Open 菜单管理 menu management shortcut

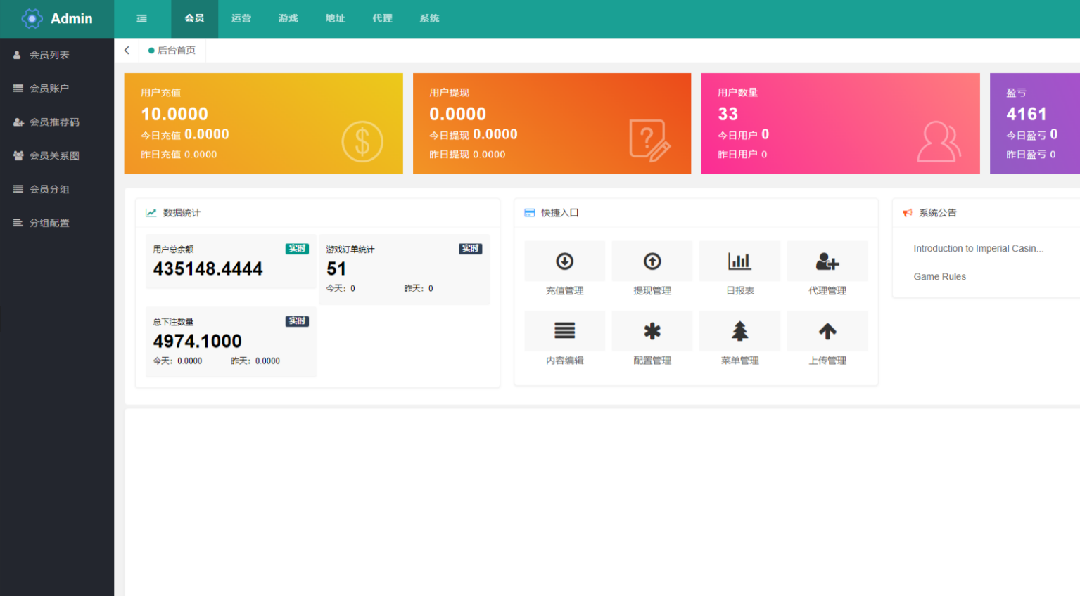pos(739,330)
